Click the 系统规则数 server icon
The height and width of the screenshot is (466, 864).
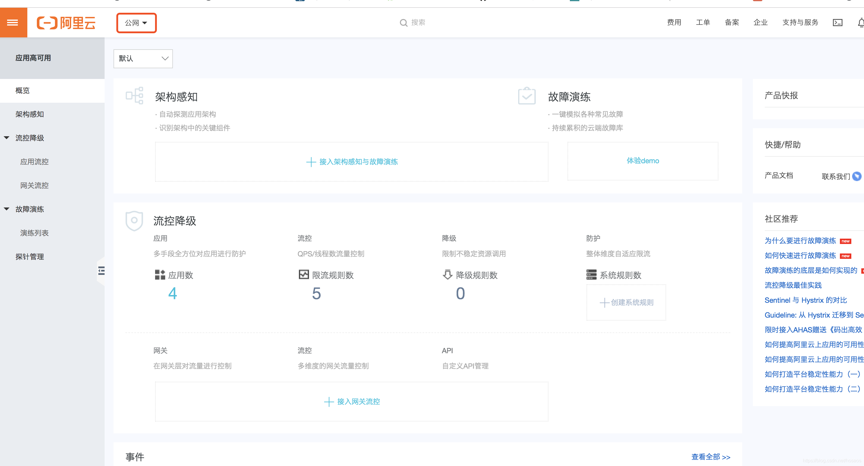(x=590, y=275)
